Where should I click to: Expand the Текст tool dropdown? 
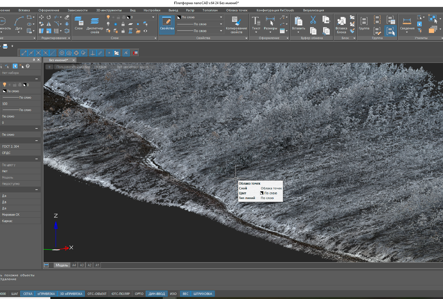tap(256, 32)
